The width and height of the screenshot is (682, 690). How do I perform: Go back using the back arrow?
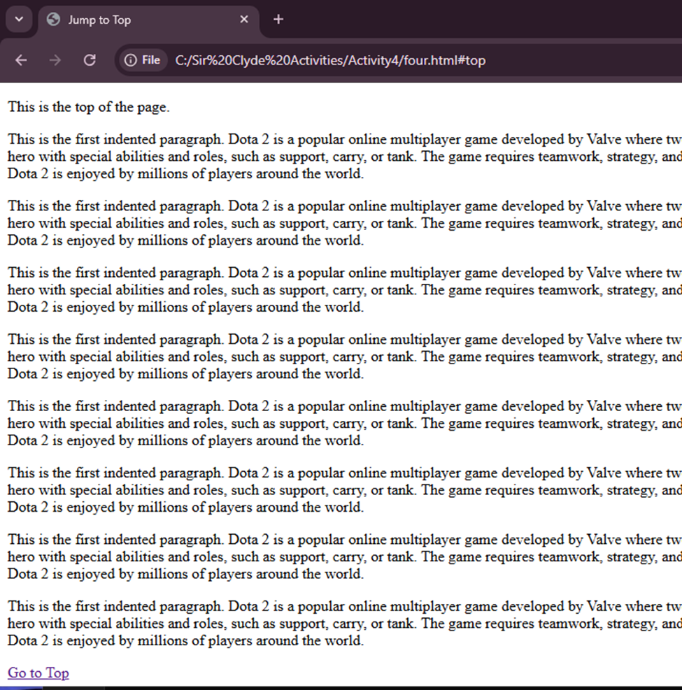tap(21, 60)
